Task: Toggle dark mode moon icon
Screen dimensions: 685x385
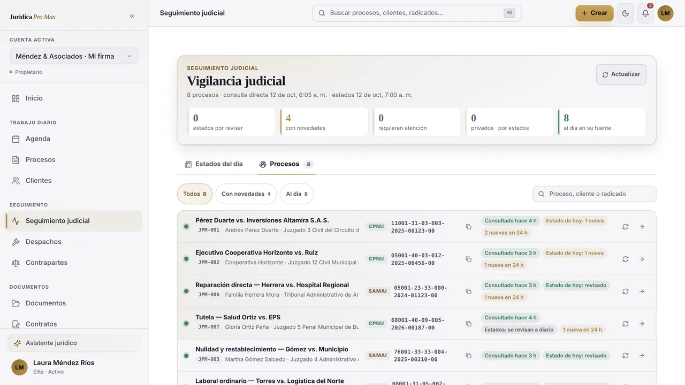Action: click(x=626, y=13)
